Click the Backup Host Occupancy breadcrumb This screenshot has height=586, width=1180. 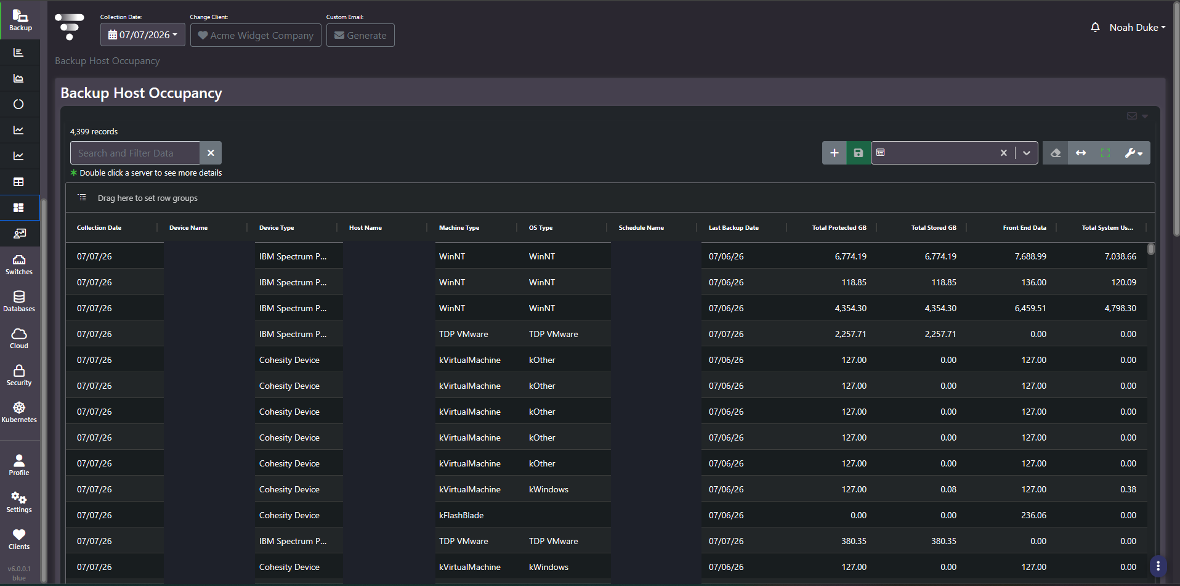pyautogui.click(x=107, y=60)
